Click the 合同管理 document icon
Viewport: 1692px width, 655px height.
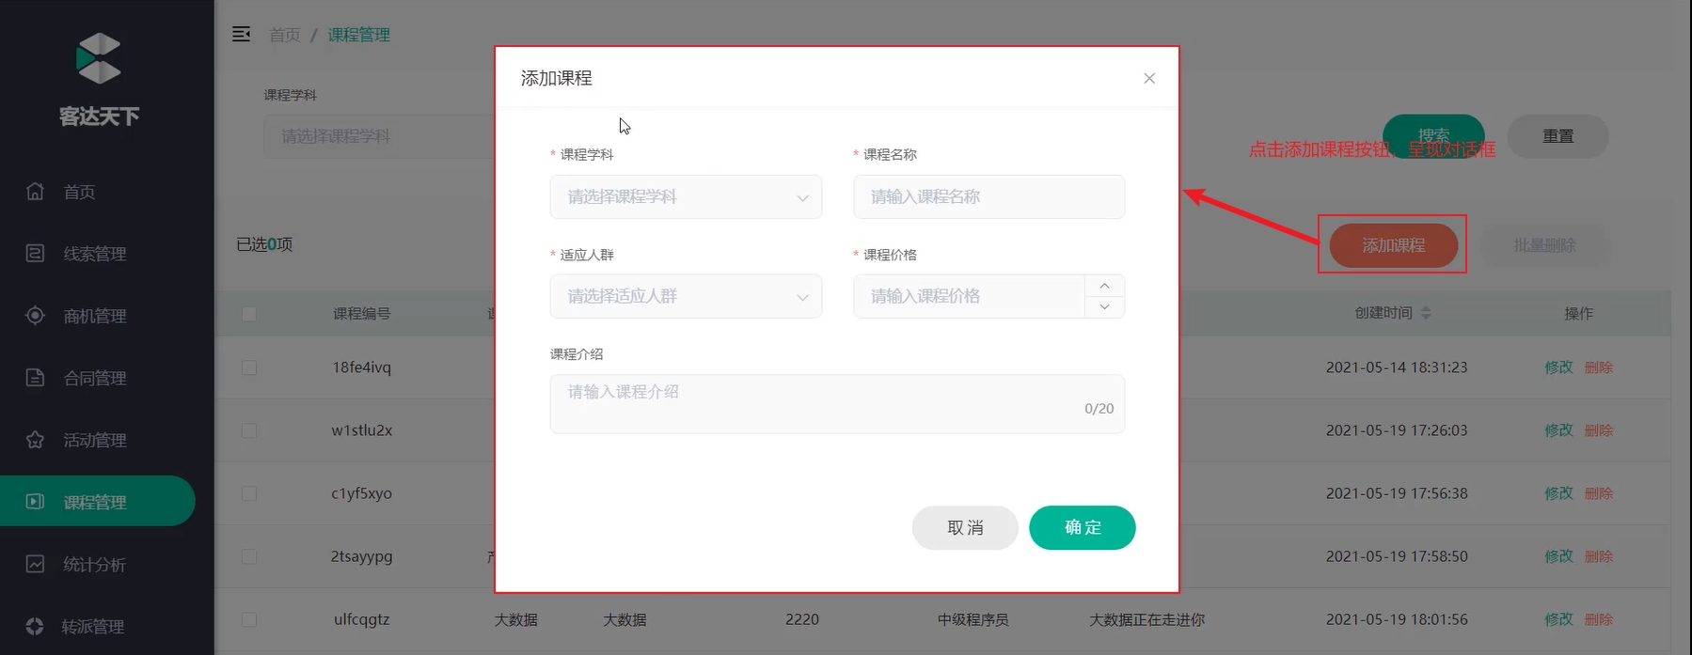tap(36, 378)
